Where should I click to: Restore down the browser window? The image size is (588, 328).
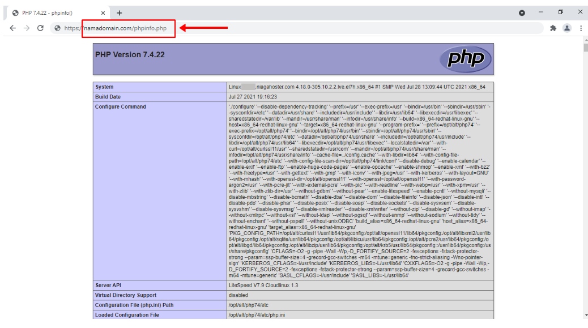click(x=561, y=12)
